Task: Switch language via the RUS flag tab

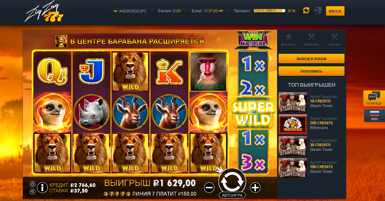Action: (x=374, y=116)
